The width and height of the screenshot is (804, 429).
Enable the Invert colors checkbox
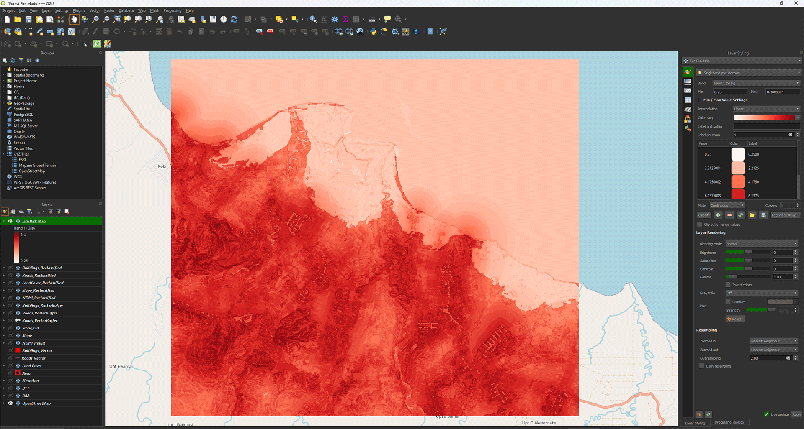728,285
